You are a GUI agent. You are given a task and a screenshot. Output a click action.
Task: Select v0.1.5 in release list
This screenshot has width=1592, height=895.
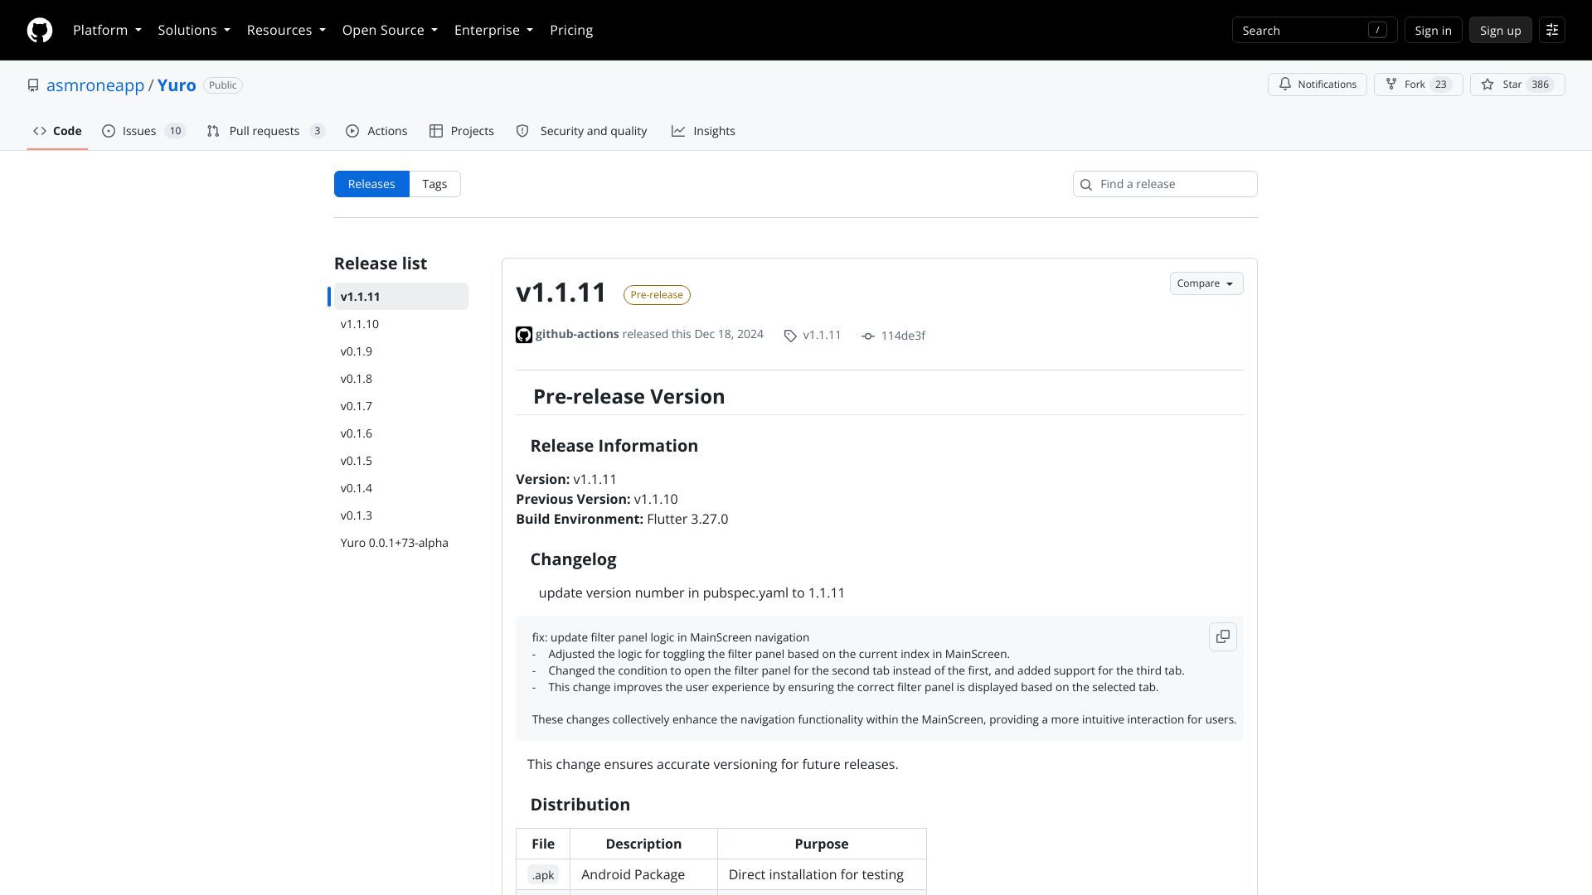point(401,461)
